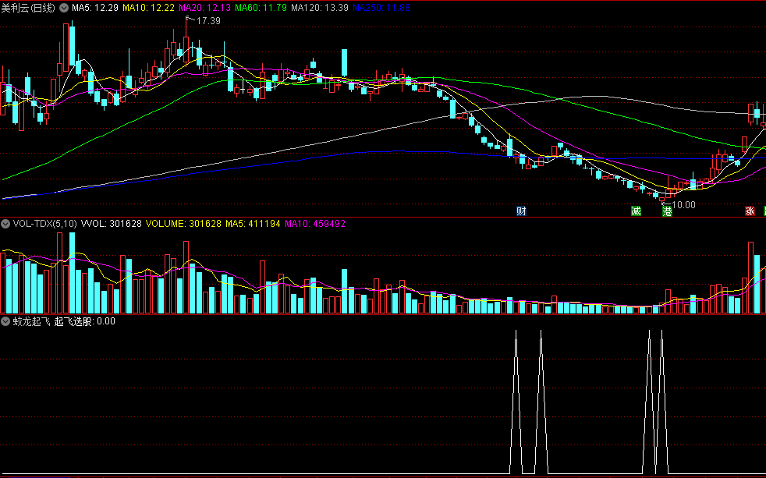Viewport: 766px width, 478px height.
Task: Select the MA250: 11.88 label
Action: (x=381, y=8)
